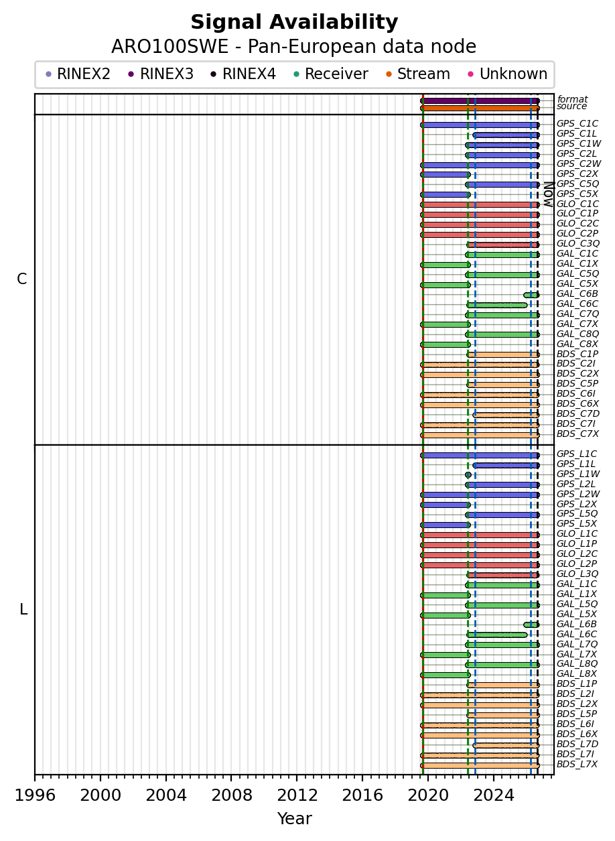Click the 'format' row label
This screenshot has height=841, width=615.
[572, 99]
